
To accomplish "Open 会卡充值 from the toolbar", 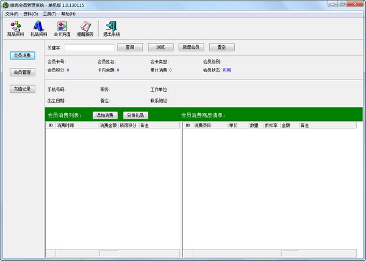I will tap(62, 28).
